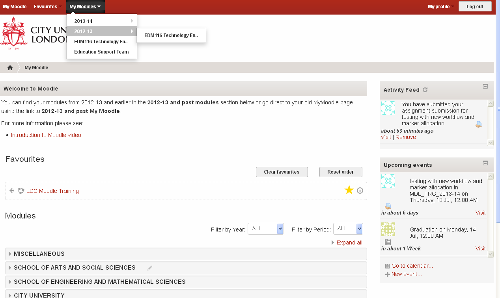
Task: Click Upcoming events scrollbar down arrow
Action: click(x=491, y=254)
